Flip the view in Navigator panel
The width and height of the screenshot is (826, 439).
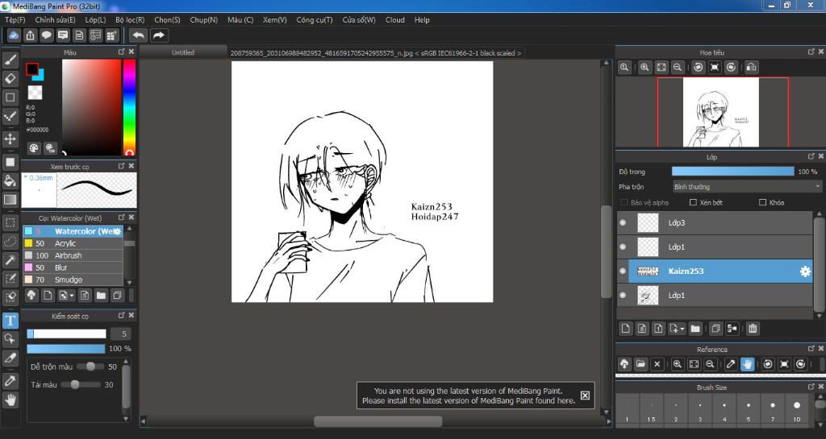pos(752,68)
